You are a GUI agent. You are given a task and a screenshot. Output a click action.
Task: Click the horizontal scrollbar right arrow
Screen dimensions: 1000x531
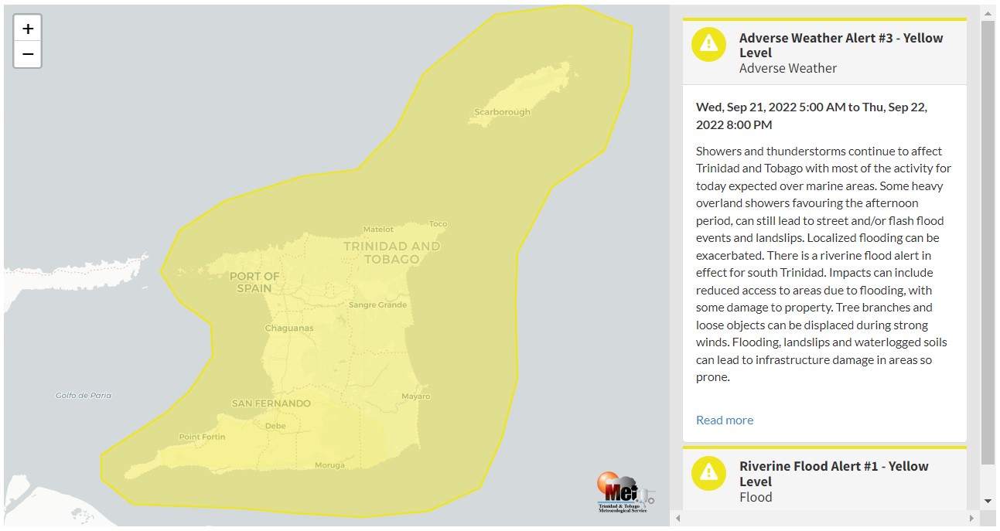tap(973, 517)
